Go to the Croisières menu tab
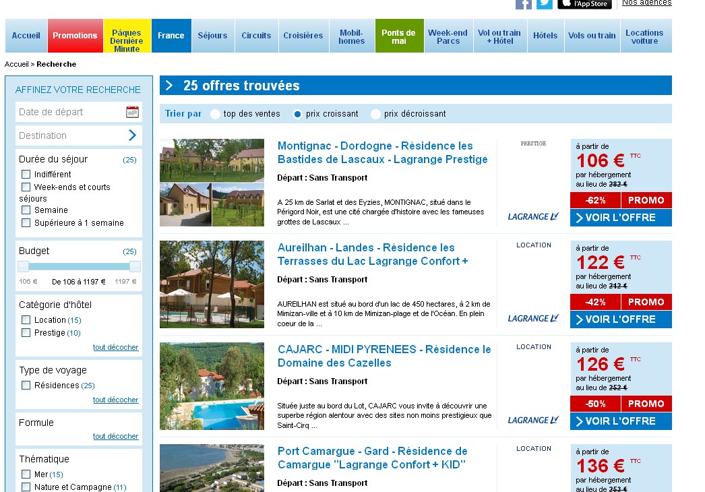This screenshot has height=492, width=705. (x=303, y=36)
